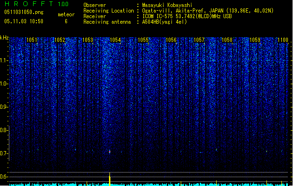Click the 1057 time marker
Viewport: 293px width, 186px height.
coord(199,40)
